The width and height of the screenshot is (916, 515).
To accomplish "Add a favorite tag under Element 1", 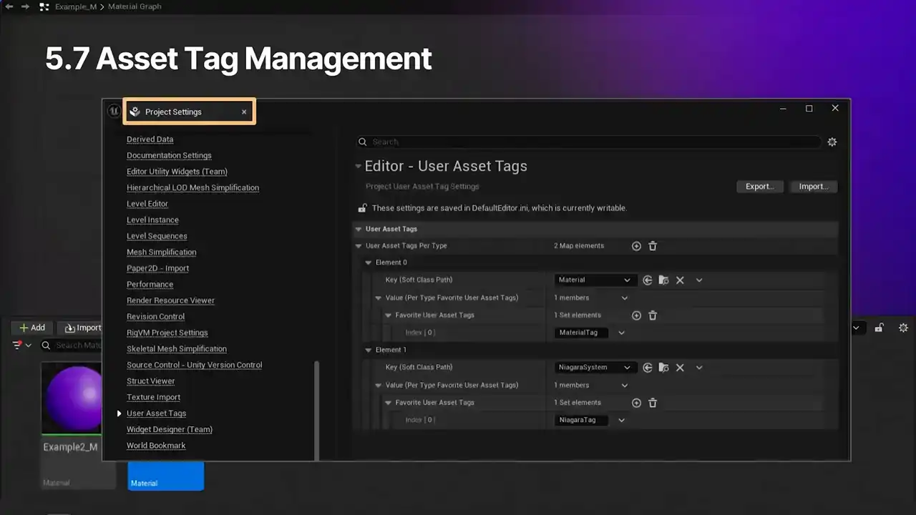I will click(x=636, y=403).
